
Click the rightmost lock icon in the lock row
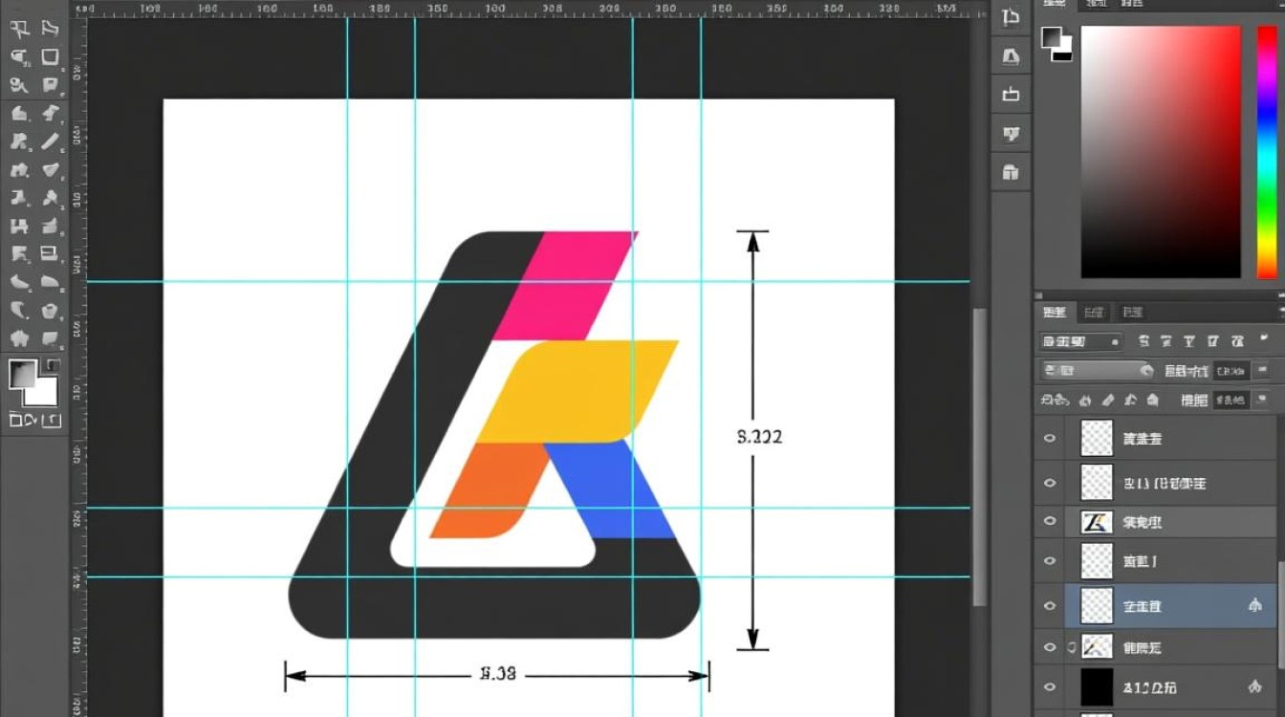pyautogui.click(x=1155, y=400)
